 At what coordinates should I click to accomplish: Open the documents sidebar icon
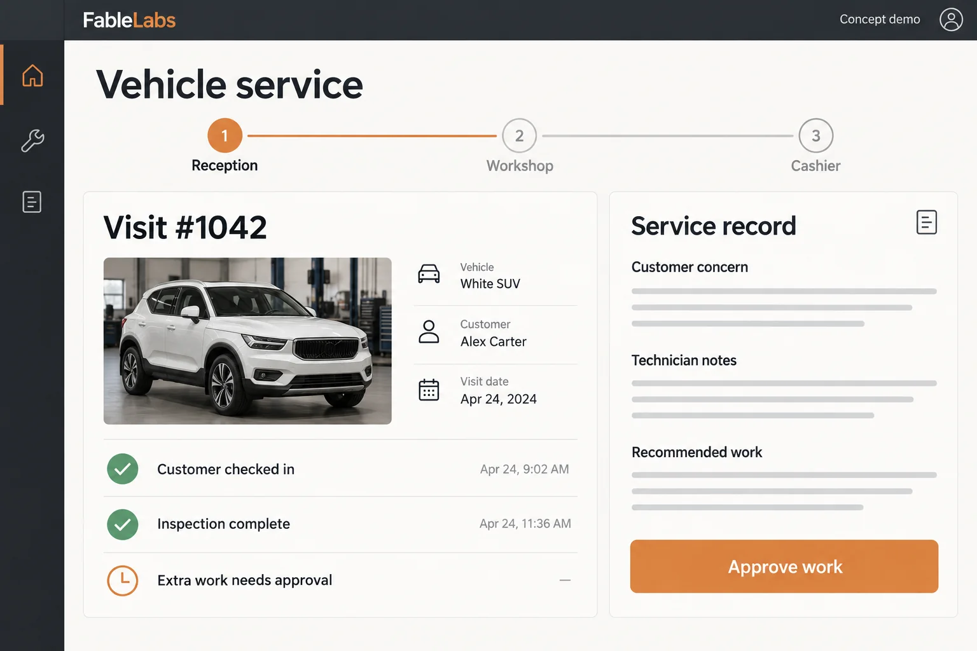[32, 202]
